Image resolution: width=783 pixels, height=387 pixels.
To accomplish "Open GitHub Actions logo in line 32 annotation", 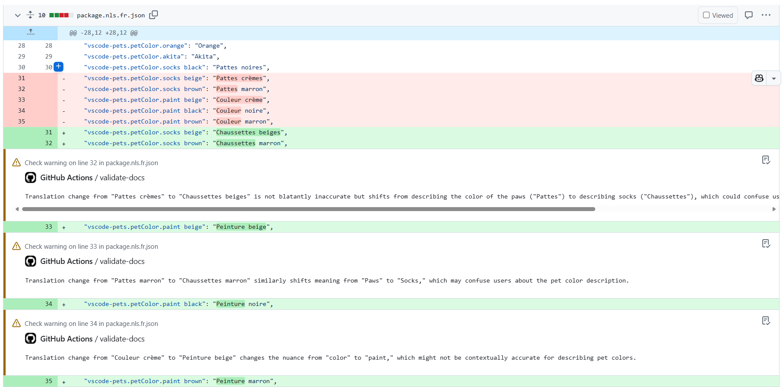I will click(x=31, y=178).
